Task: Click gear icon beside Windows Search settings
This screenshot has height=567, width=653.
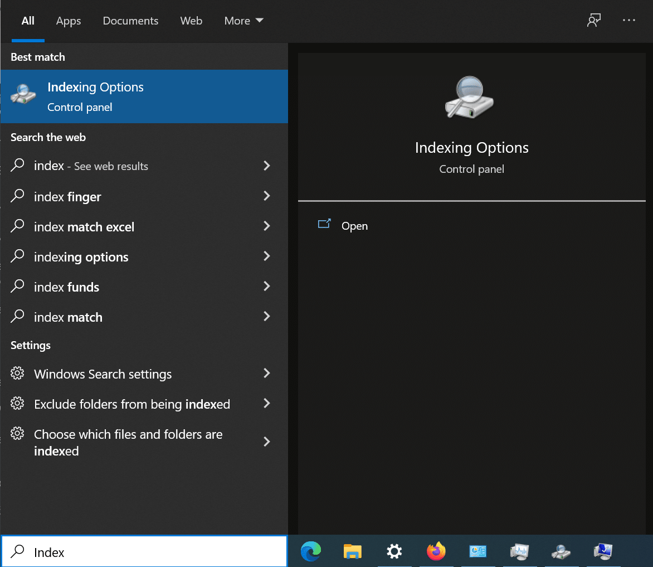Action: (x=17, y=373)
